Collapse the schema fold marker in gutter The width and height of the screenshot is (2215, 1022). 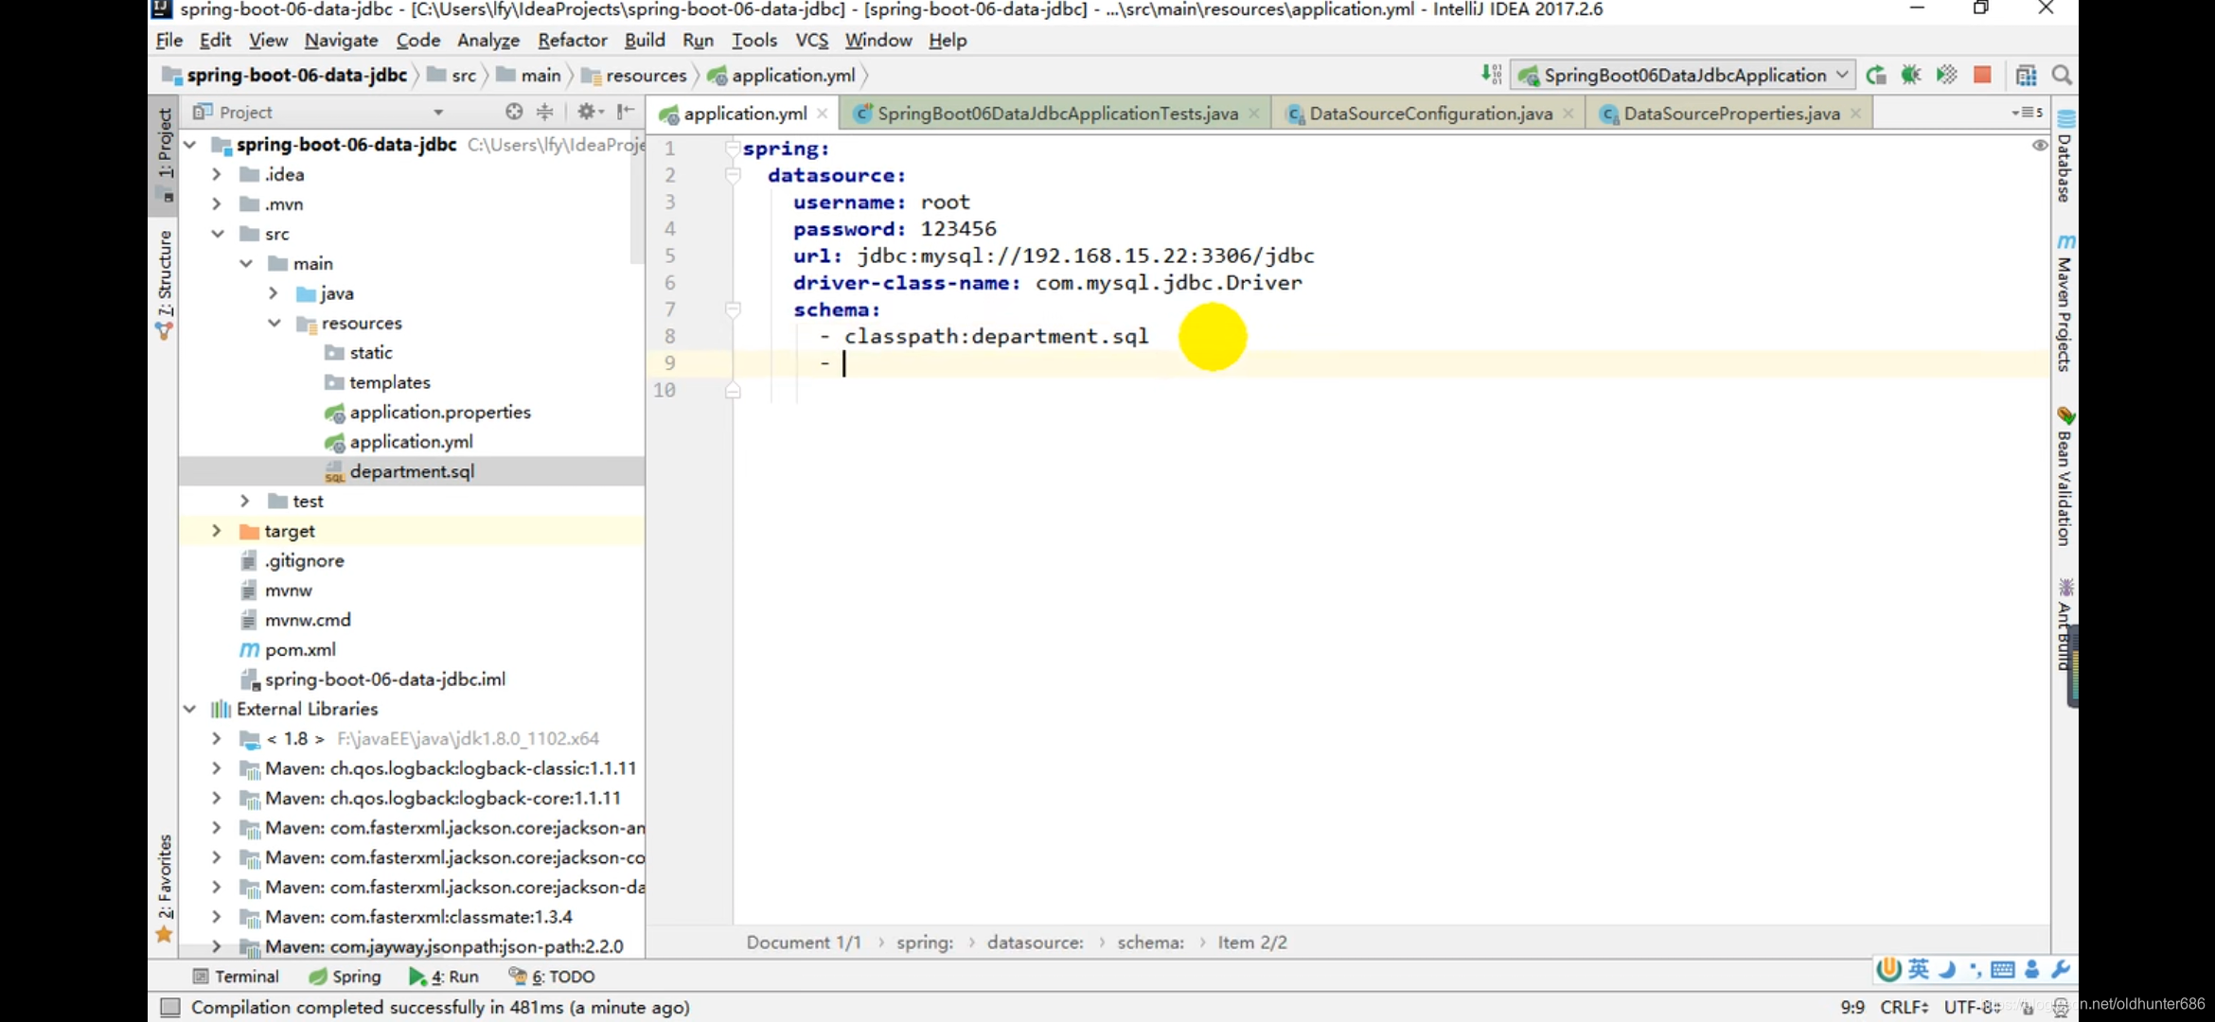(x=733, y=309)
